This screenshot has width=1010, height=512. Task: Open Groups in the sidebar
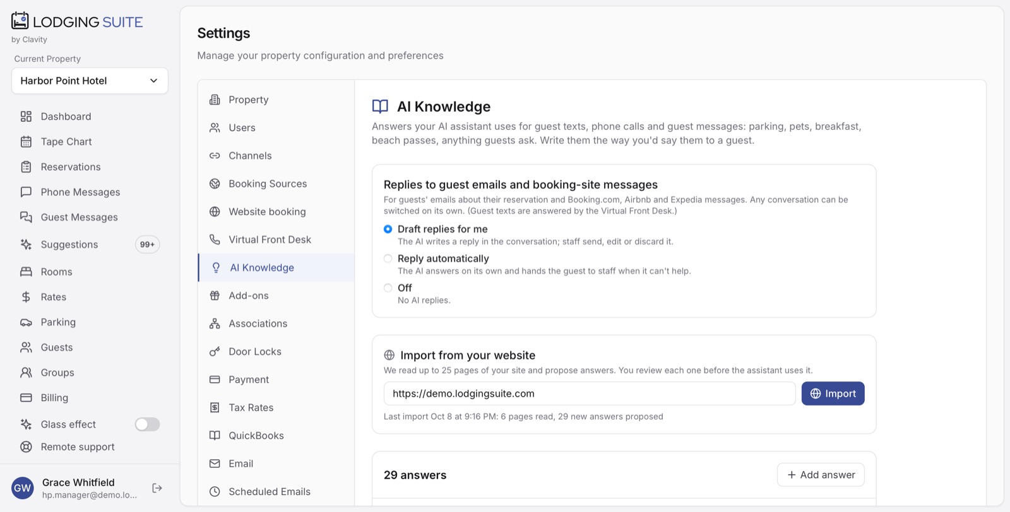(90, 373)
